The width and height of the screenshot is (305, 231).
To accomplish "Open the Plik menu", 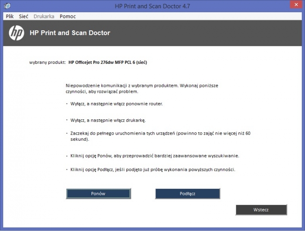I will 10,16.
